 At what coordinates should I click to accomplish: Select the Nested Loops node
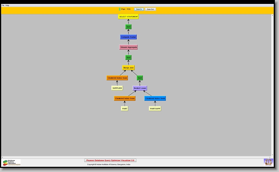pos(140,88)
